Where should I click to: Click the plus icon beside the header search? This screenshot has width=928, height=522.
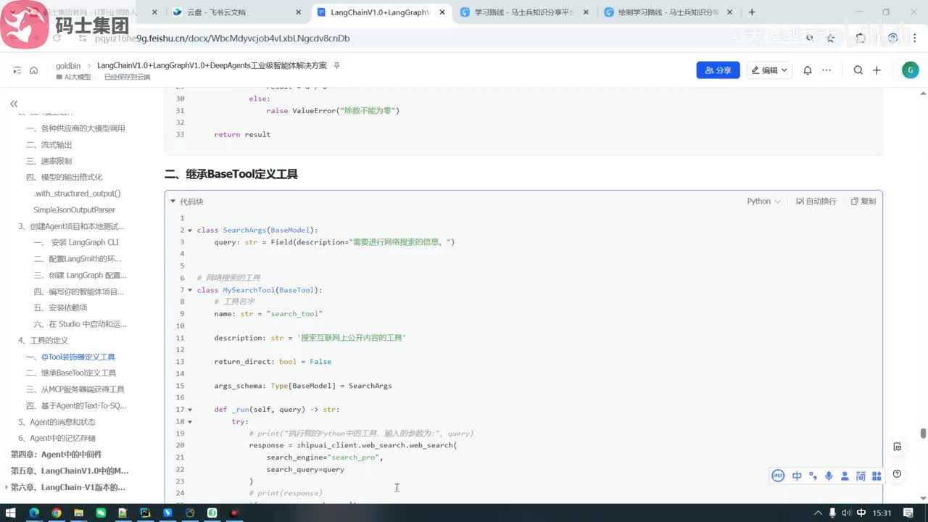pyautogui.click(x=877, y=70)
